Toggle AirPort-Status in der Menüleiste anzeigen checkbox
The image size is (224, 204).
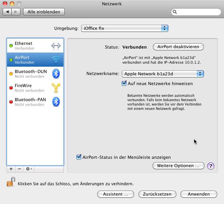(79, 157)
